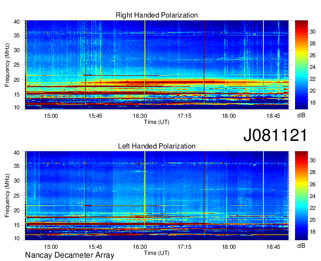Click the 28 dB label on top colorbar
The image size is (321, 261).
313,43
